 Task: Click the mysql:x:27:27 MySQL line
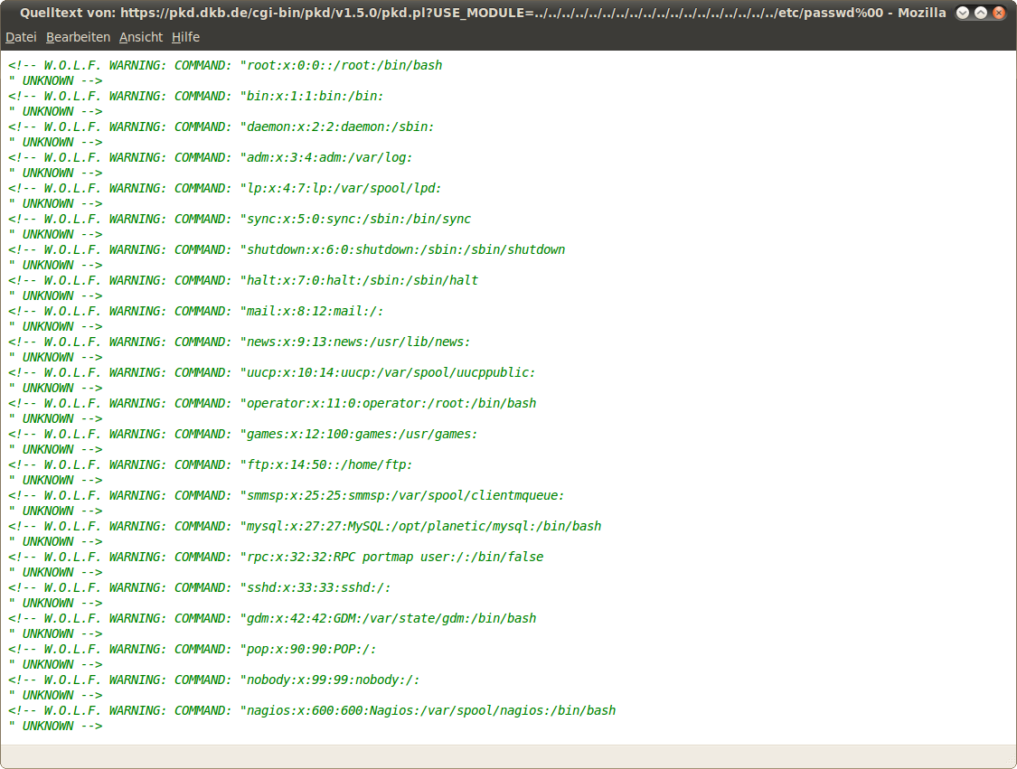pyautogui.click(x=423, y=526)
